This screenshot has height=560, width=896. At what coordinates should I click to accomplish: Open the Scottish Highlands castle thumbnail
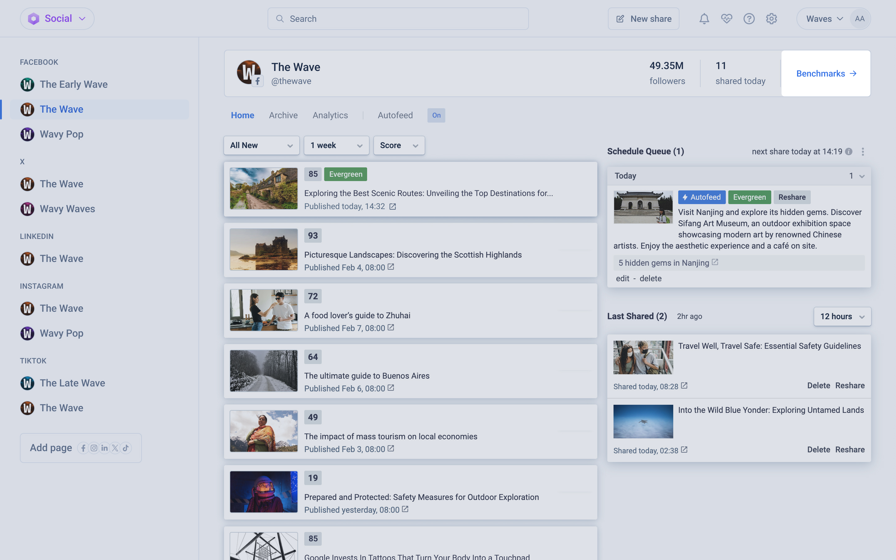tap(264, 249)
